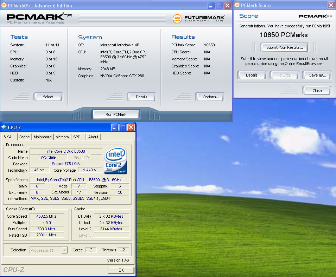Click the Threads count value 2
This screenshot has width=336, height=277.
click(123, 250)
